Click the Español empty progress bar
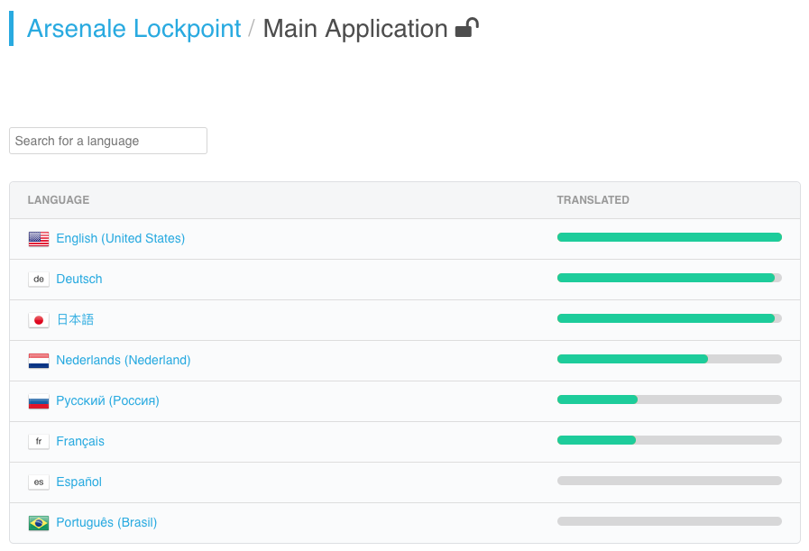The width and height of the screenshot is (809, 551). click(x=669, y=481)
